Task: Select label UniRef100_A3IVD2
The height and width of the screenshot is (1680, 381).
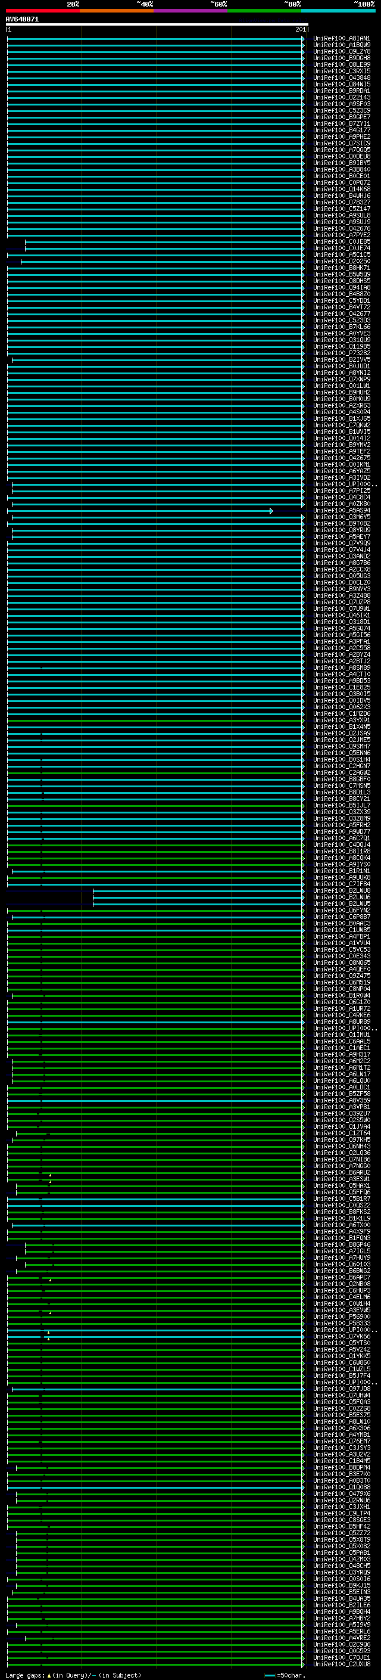Action: [x=341, y=477]
